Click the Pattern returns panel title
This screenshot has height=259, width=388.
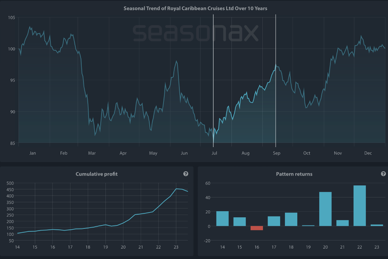tap(294, 174)
